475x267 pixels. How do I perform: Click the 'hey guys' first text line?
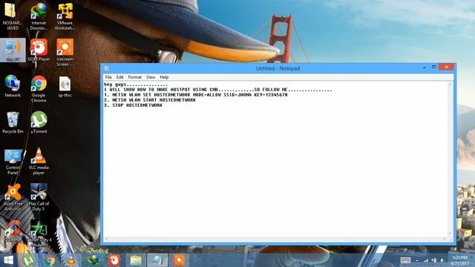point(136,85)
